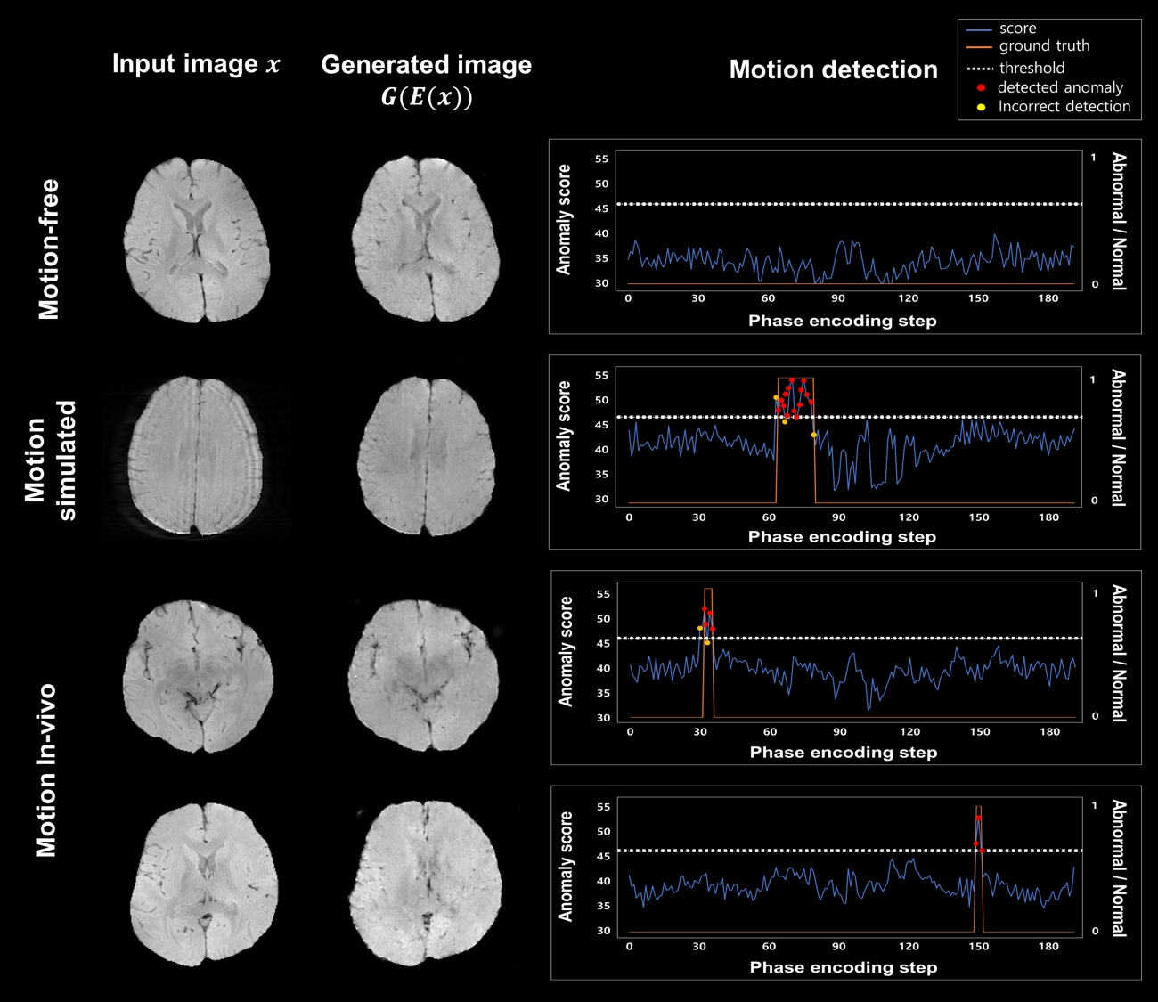Click the blue score line in legend
This screenshot has width=1158, height=1002.
coord(979,29)
